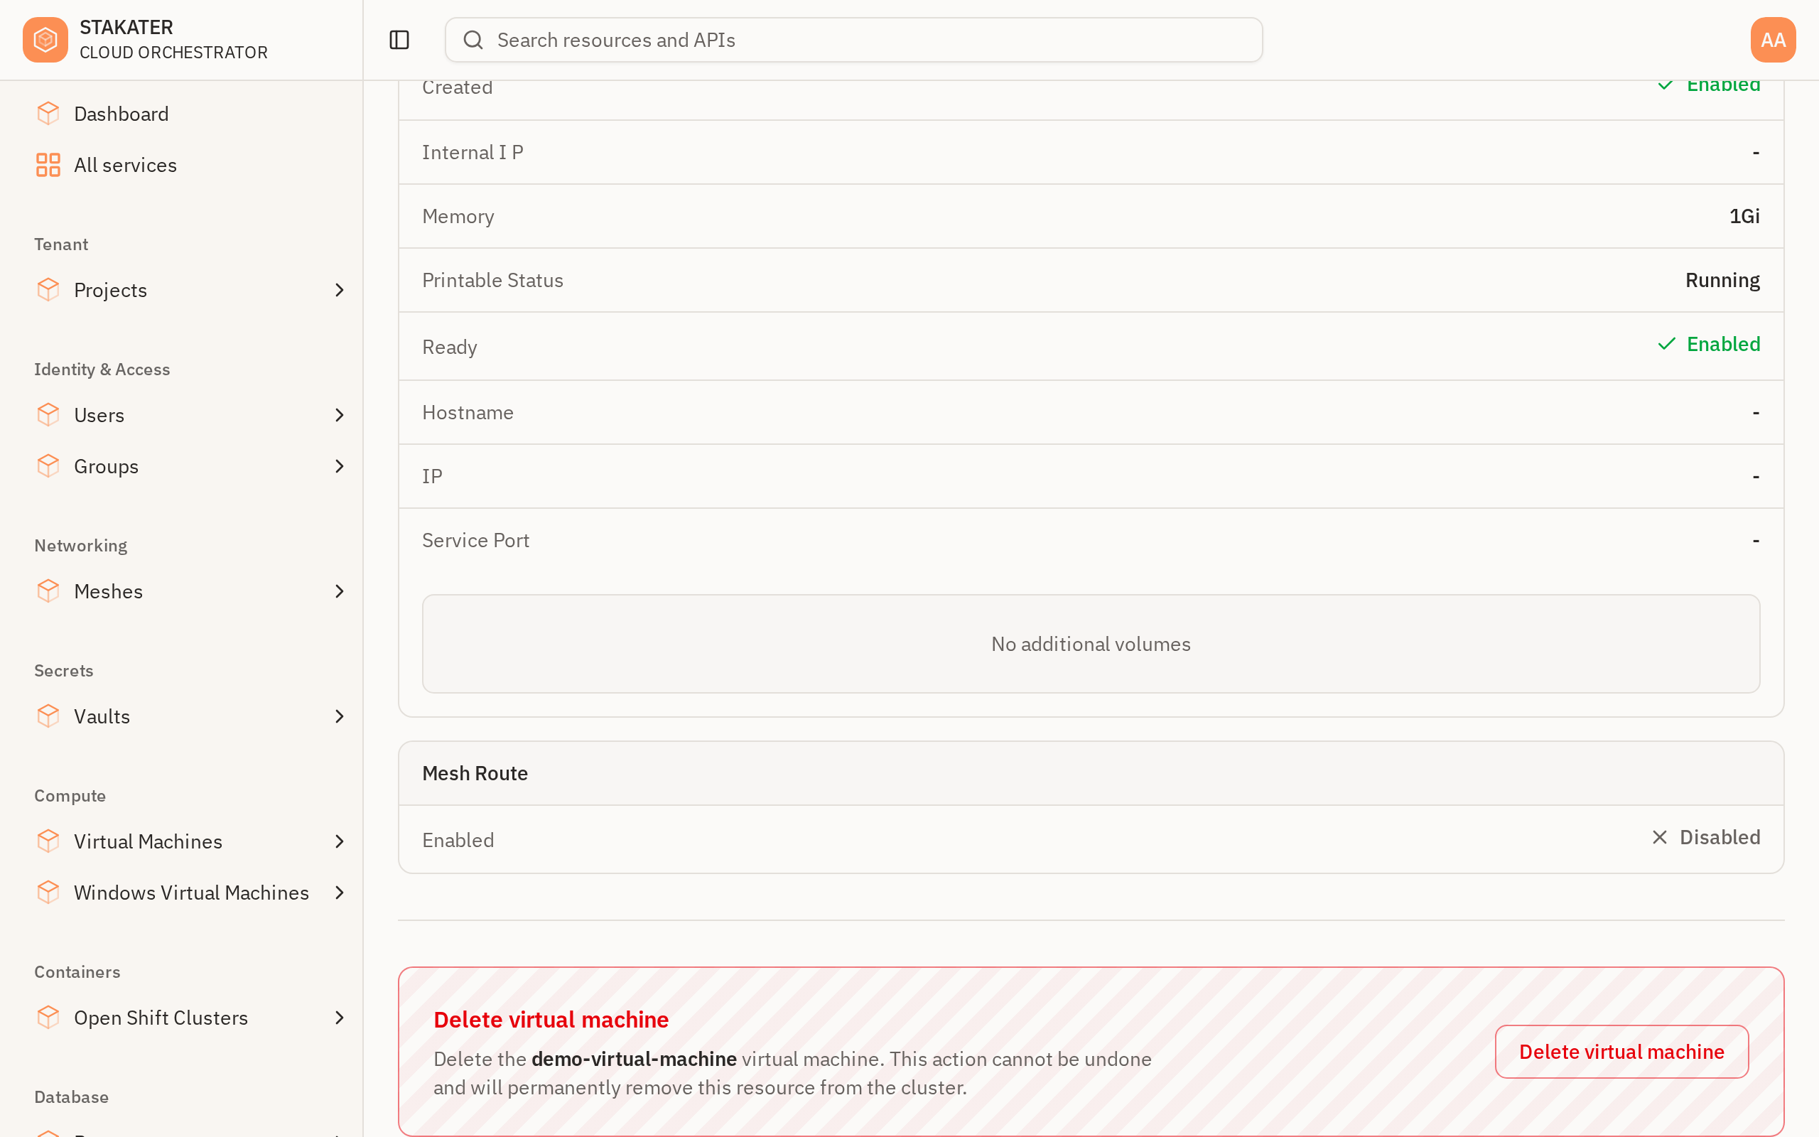Select the Meshes sidebar item
This screenshot has width=1819, height=1137.
click(x=181, y=591)
